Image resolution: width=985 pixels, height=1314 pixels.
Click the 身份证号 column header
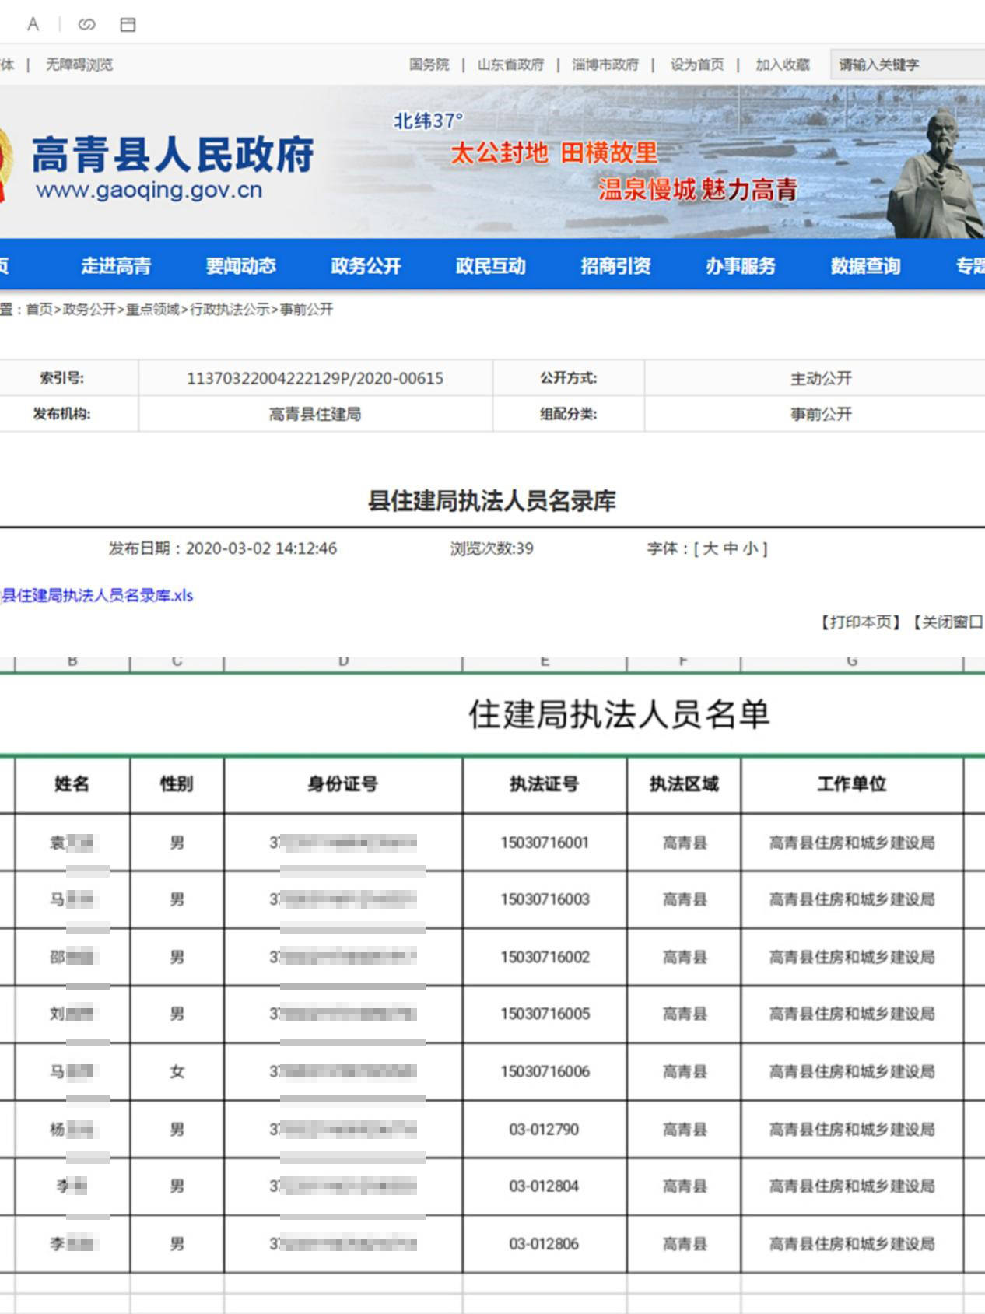point(342,784)
